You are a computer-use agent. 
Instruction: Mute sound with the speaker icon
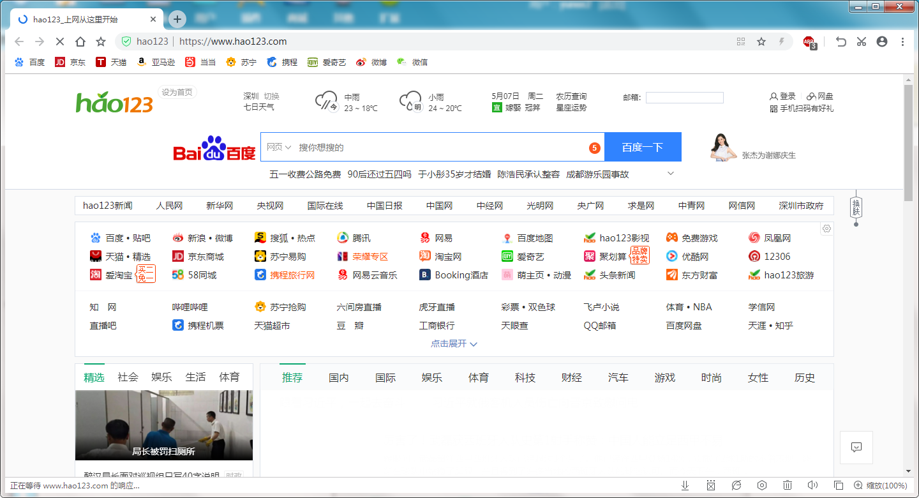point(813,485)
